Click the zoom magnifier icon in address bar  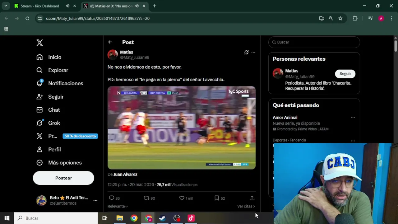(x=331, y=18)
